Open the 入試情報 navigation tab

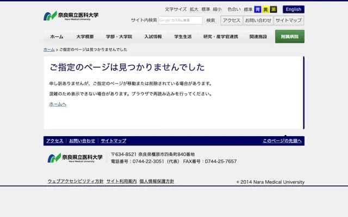coord(153,36)
